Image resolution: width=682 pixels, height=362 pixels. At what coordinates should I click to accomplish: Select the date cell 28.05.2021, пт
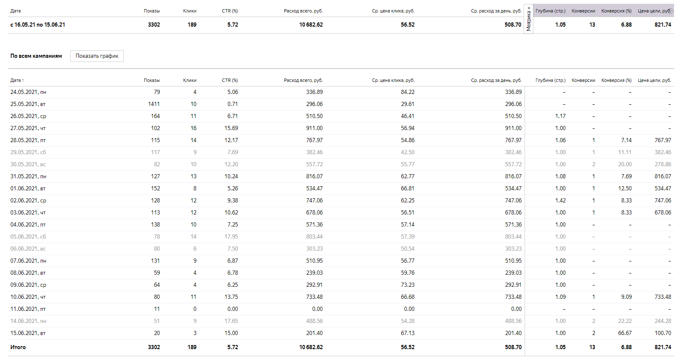[x=28, y=140]
